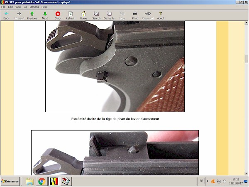Open the Search tool
249x187 pixels.
pyautogui.click(x=96, y=16)
